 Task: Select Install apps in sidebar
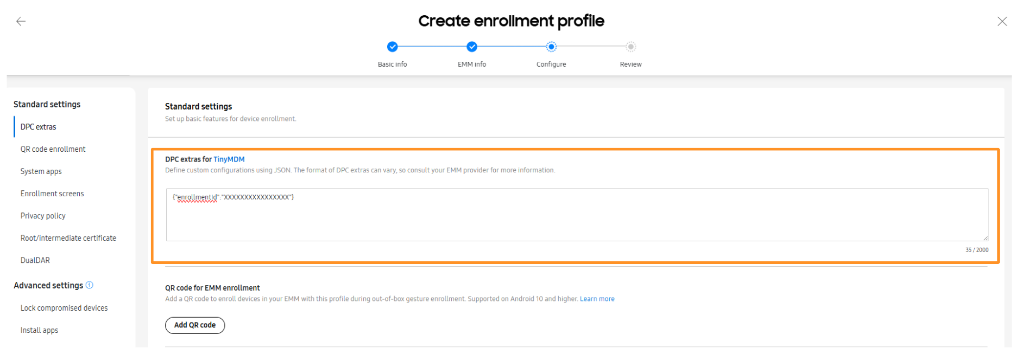[x=39, y=330]
